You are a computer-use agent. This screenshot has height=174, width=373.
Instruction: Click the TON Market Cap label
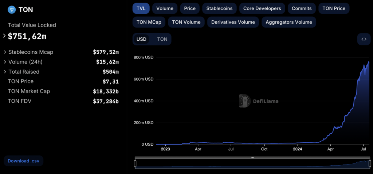click(x=29, y=91)
